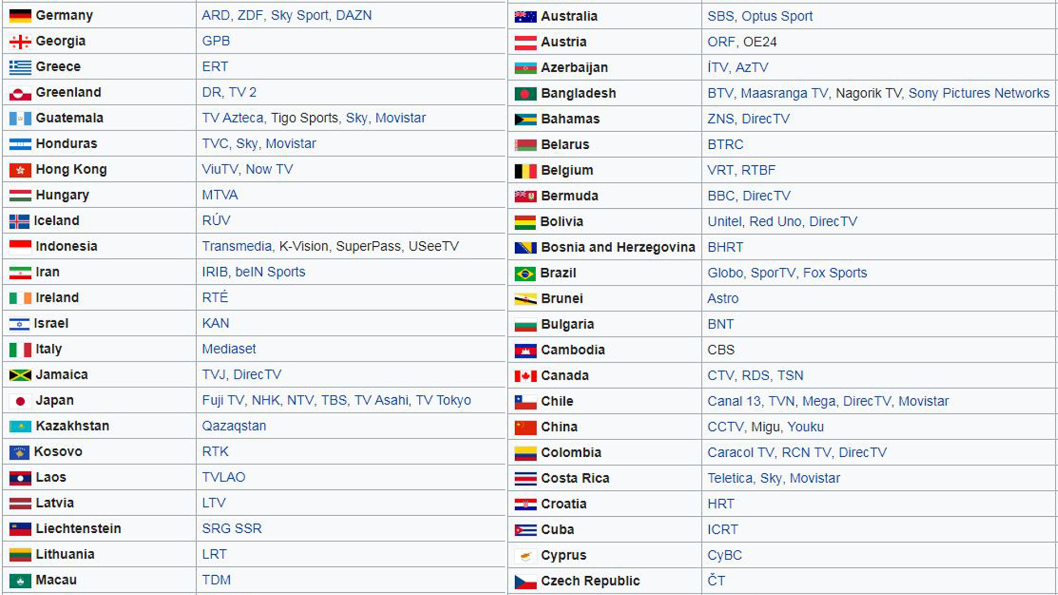
Task: Click the Canada flag icon
Action: coord(525,376)
